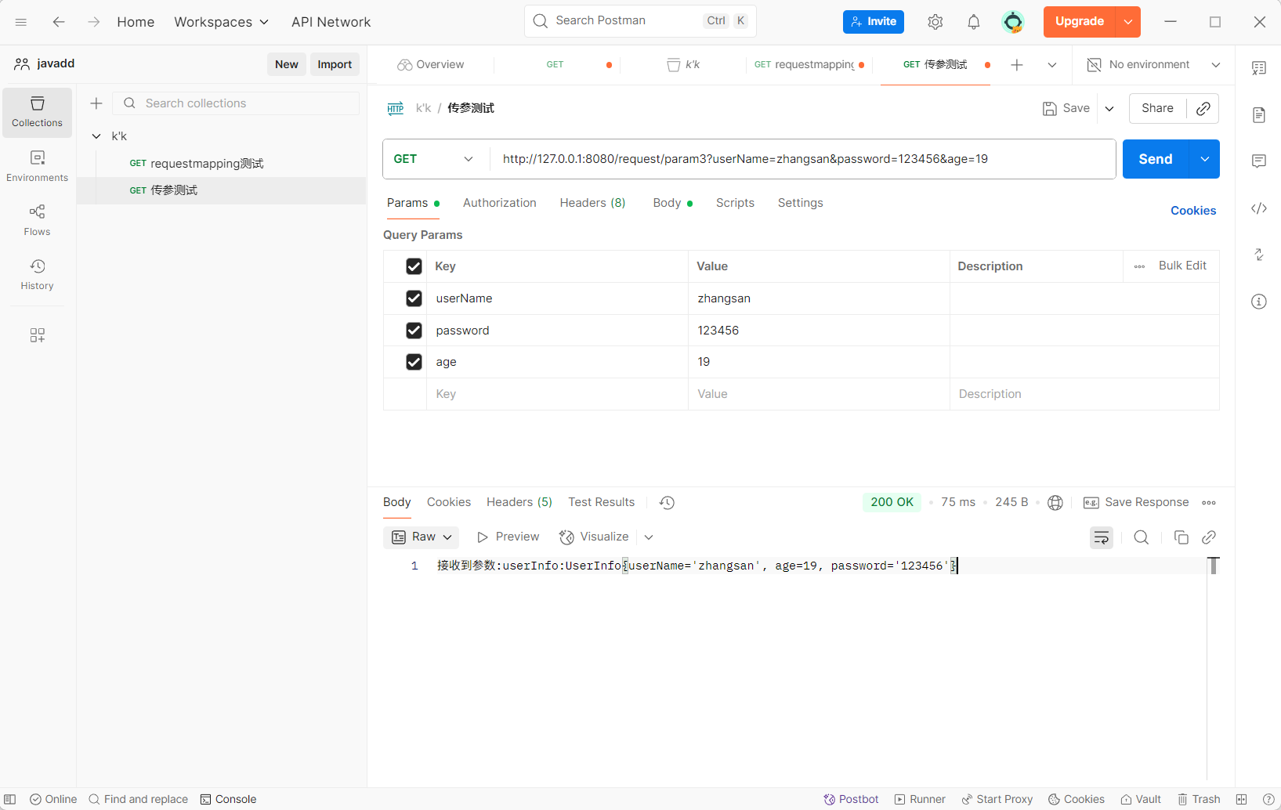This screenshot has height=810, width=1281.
Task: Open the settings gear icon
Action: (x=935, y=22)
